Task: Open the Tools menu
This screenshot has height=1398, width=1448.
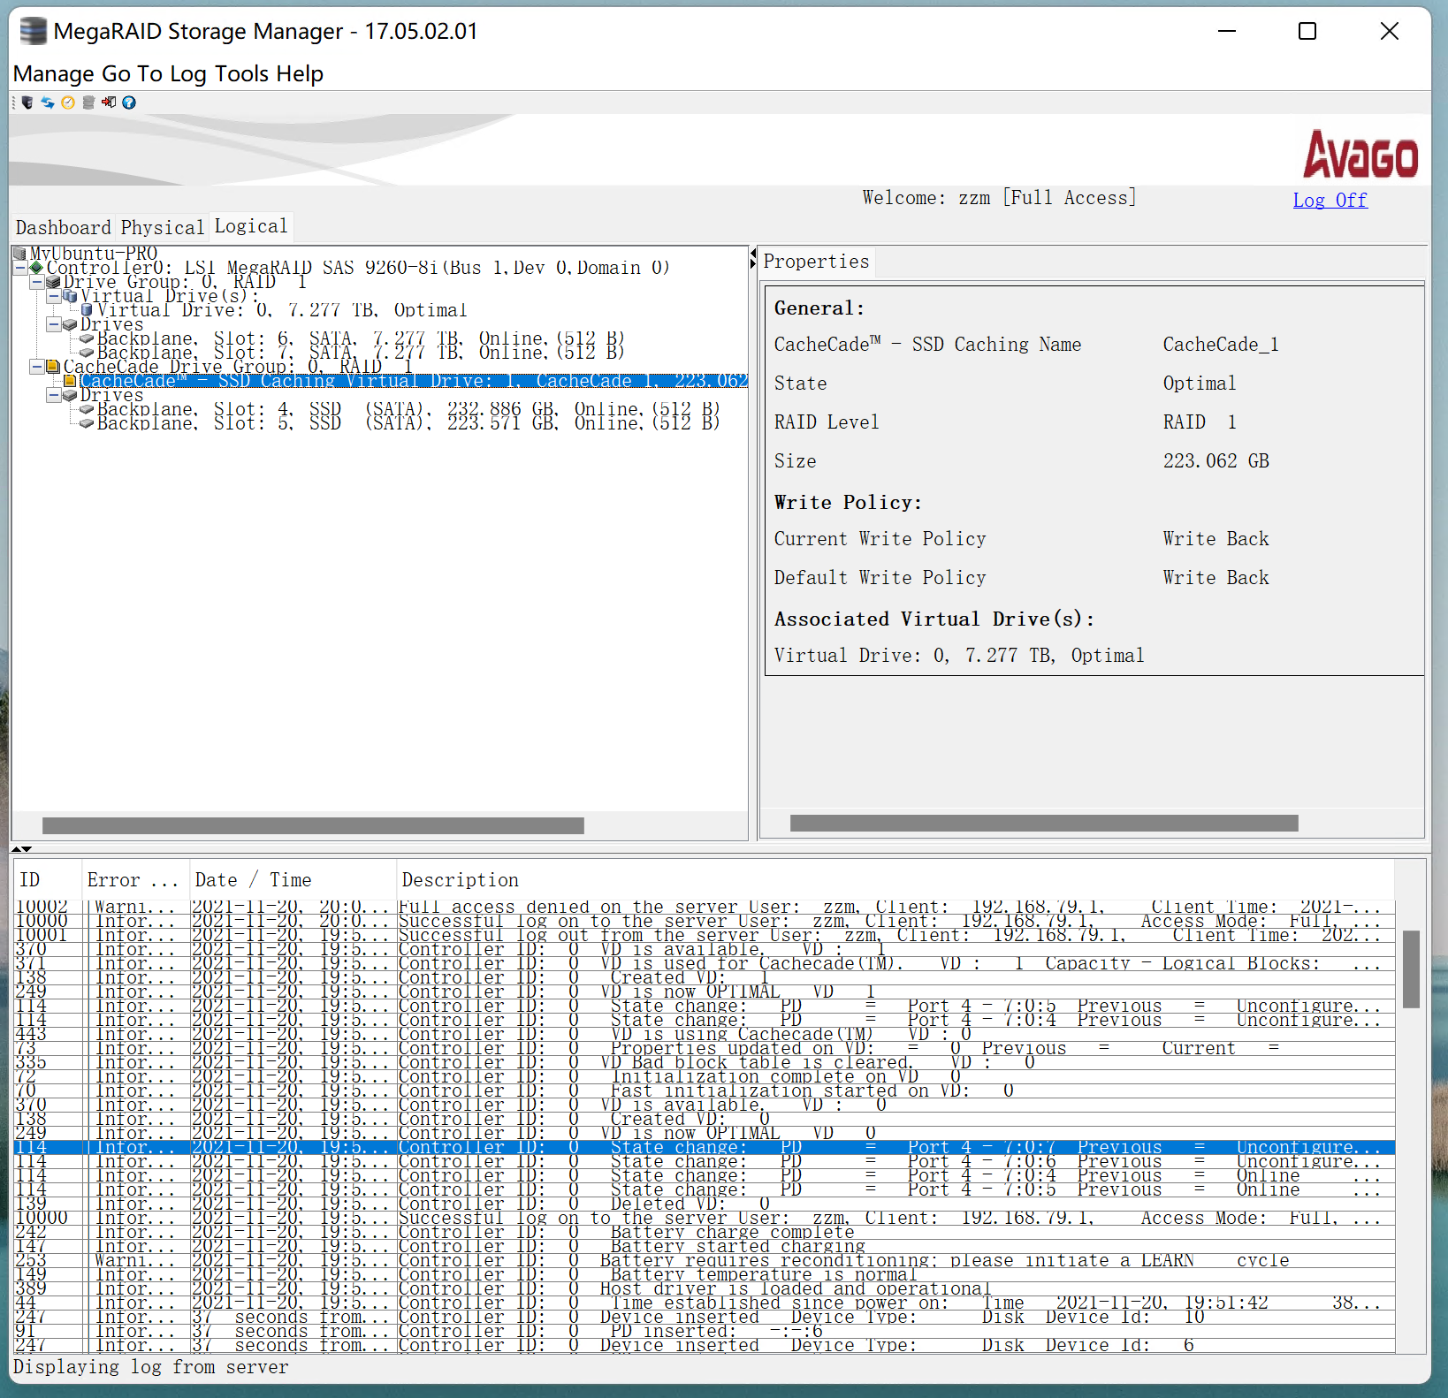Action: tap(241, 73)
